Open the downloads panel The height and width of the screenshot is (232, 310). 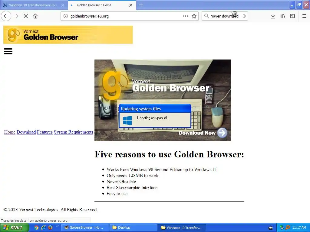click(273, 16)
